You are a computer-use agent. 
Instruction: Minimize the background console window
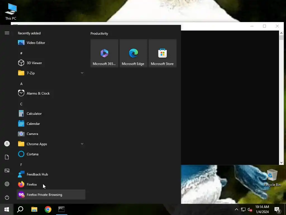pyautogui.click(x=252, y=26)
